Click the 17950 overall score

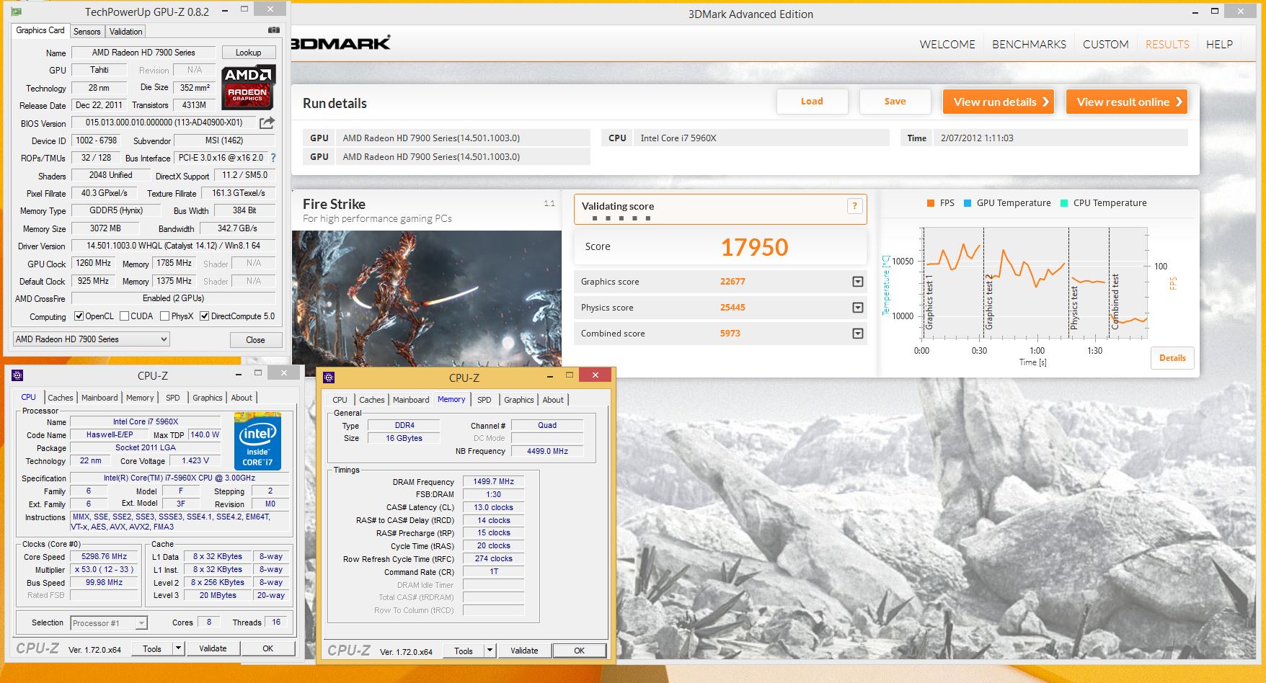(754, 247)
